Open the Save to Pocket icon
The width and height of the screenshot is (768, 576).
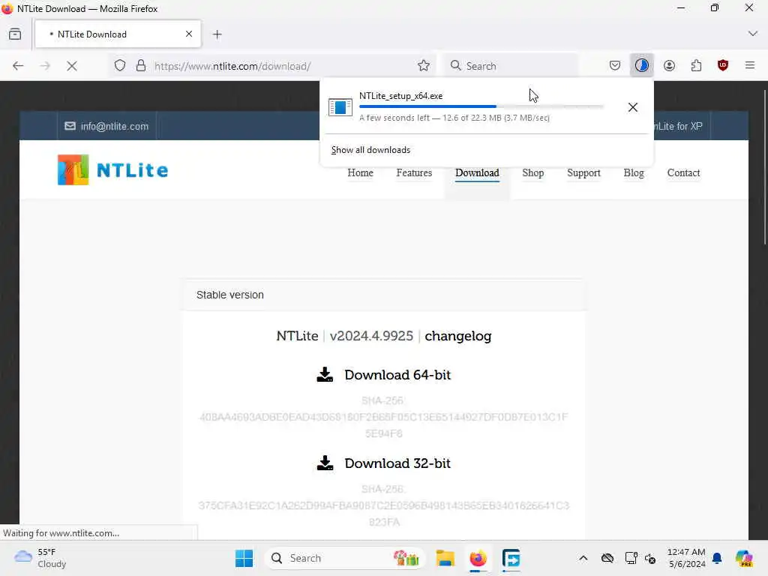[x=615, y=66]
